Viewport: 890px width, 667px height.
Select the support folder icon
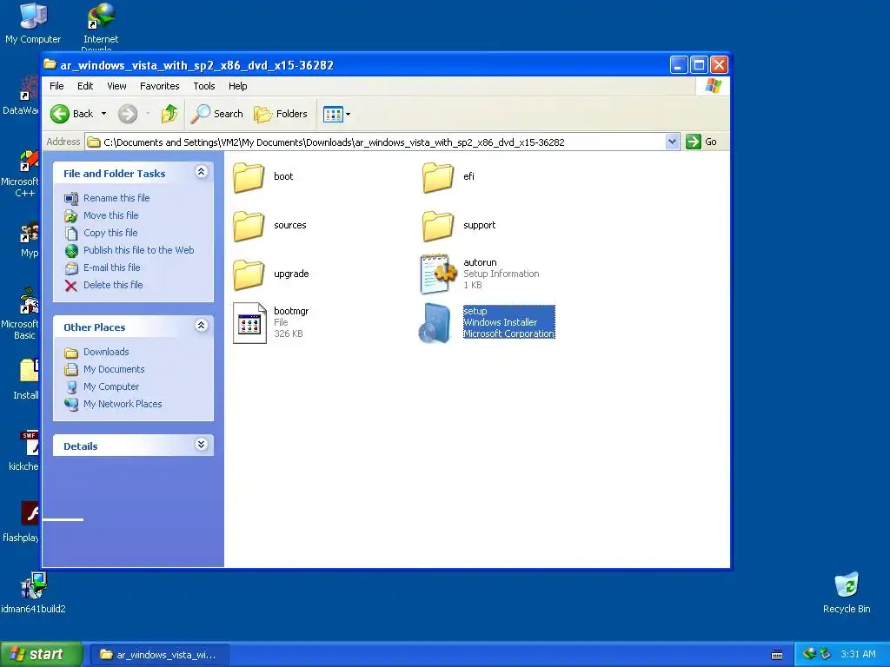pos(438,226)
